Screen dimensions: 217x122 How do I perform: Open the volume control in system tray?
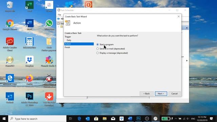pos(188,119)
